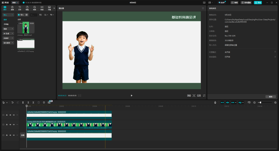Select the jimeng mp4 media thumbnail
This screenshot has width=279, height=151.
coord(26,28)
